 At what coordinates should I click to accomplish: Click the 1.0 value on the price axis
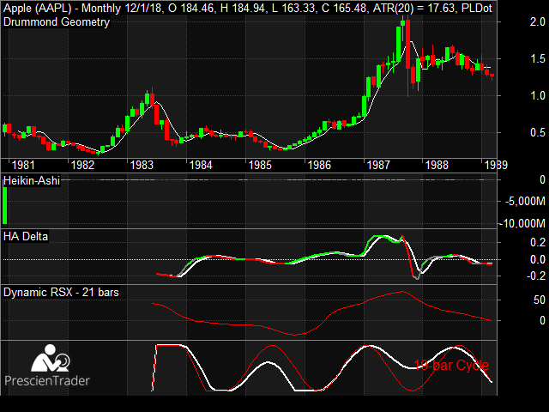[x=538, y=95]
